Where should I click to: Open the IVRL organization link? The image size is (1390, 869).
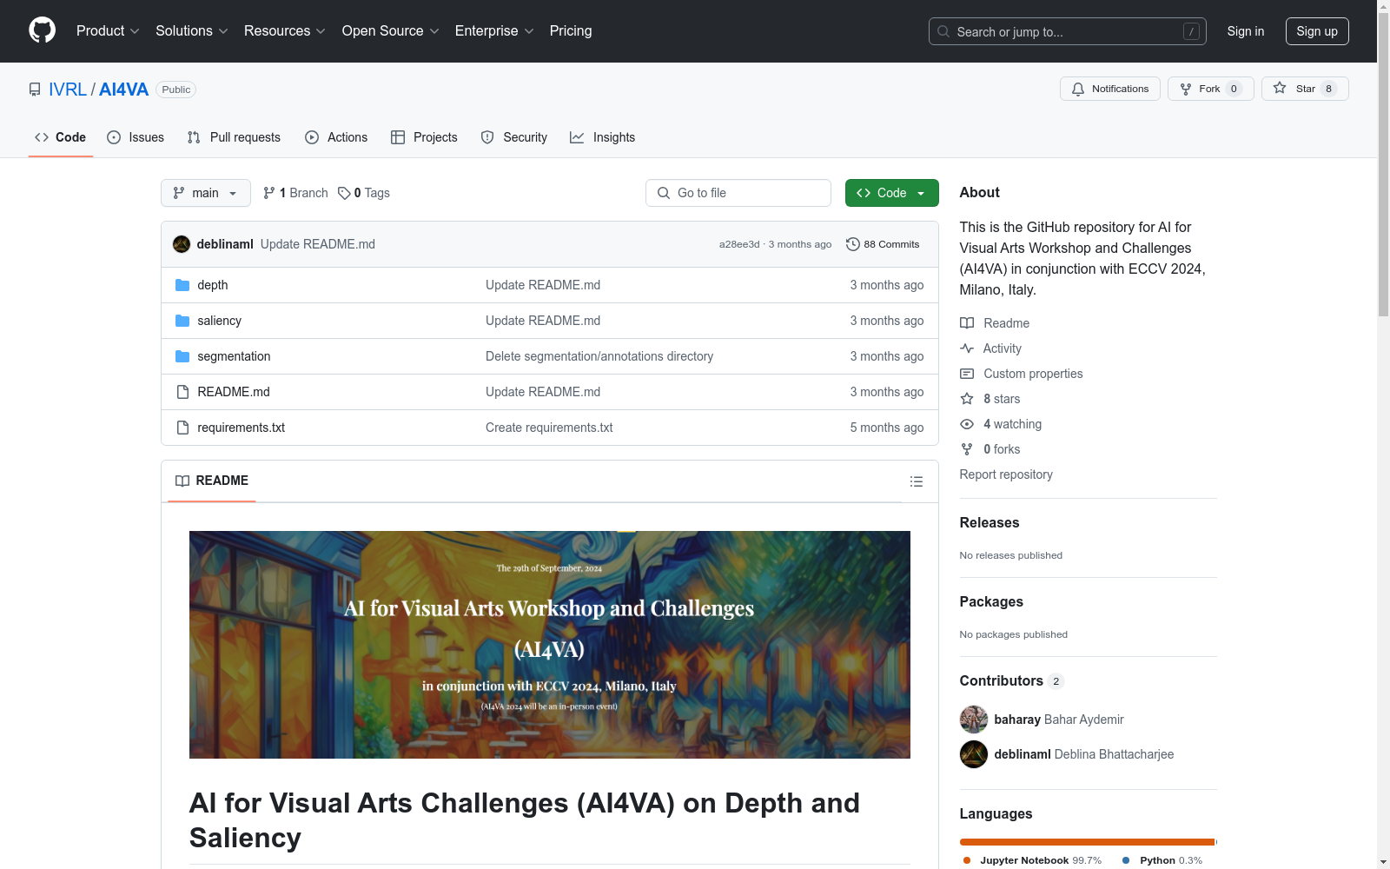click(x=68, y=90)
